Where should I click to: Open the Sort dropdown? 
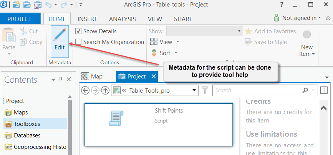pyautogui.click(x=164, y=53)
